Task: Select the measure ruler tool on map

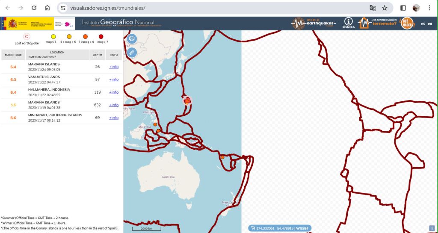Action: pos(132,53)
